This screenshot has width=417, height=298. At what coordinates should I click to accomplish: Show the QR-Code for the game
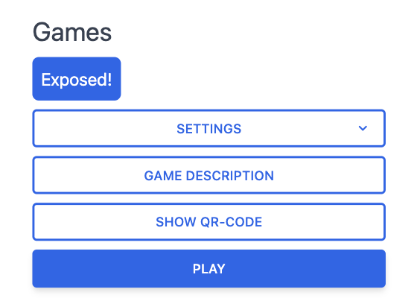point(208,222)
